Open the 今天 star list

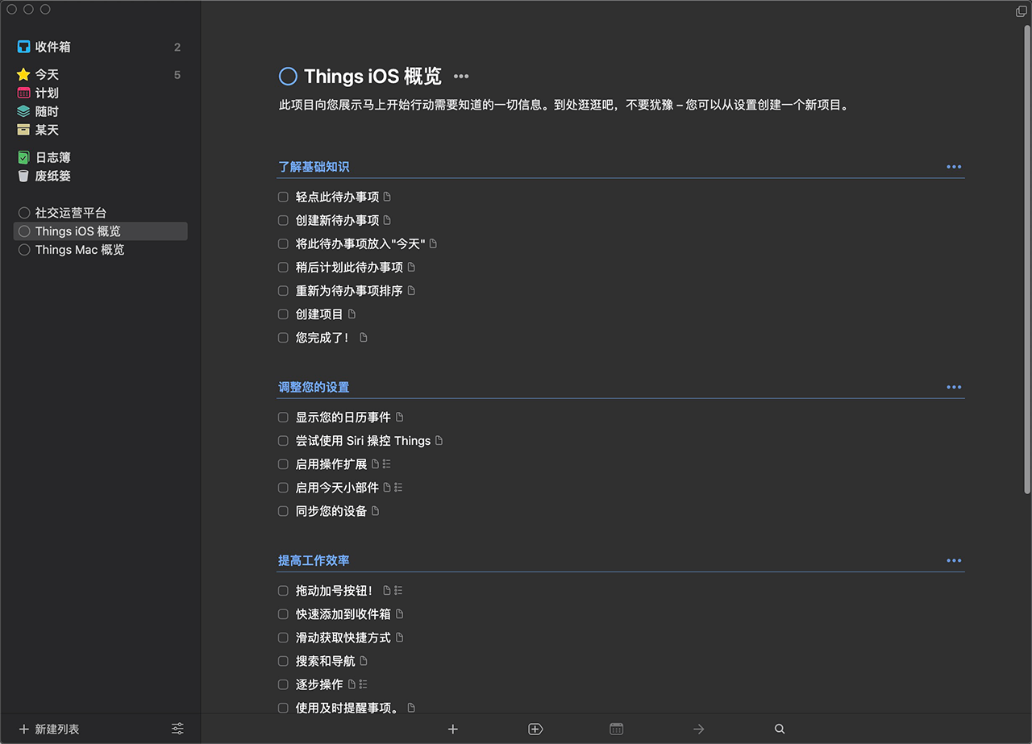click(47, 74)
